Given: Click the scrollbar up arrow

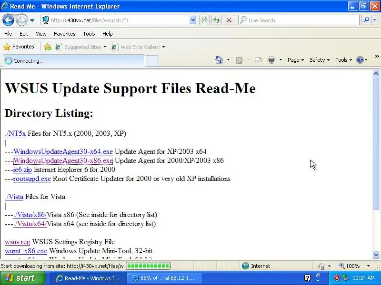Looking at the screenshot, I should point(376,74).
